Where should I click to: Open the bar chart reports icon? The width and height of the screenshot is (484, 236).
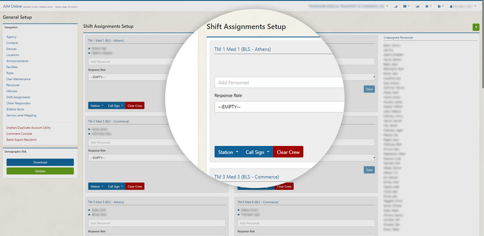[417, 6]
